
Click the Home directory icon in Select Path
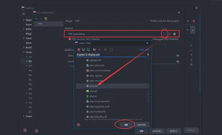(x=79, y=50)
